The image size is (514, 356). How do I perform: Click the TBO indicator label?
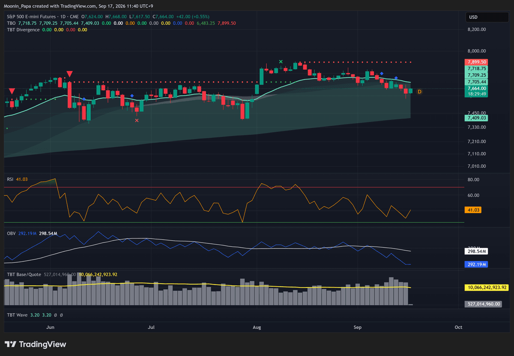pos(12,23)
